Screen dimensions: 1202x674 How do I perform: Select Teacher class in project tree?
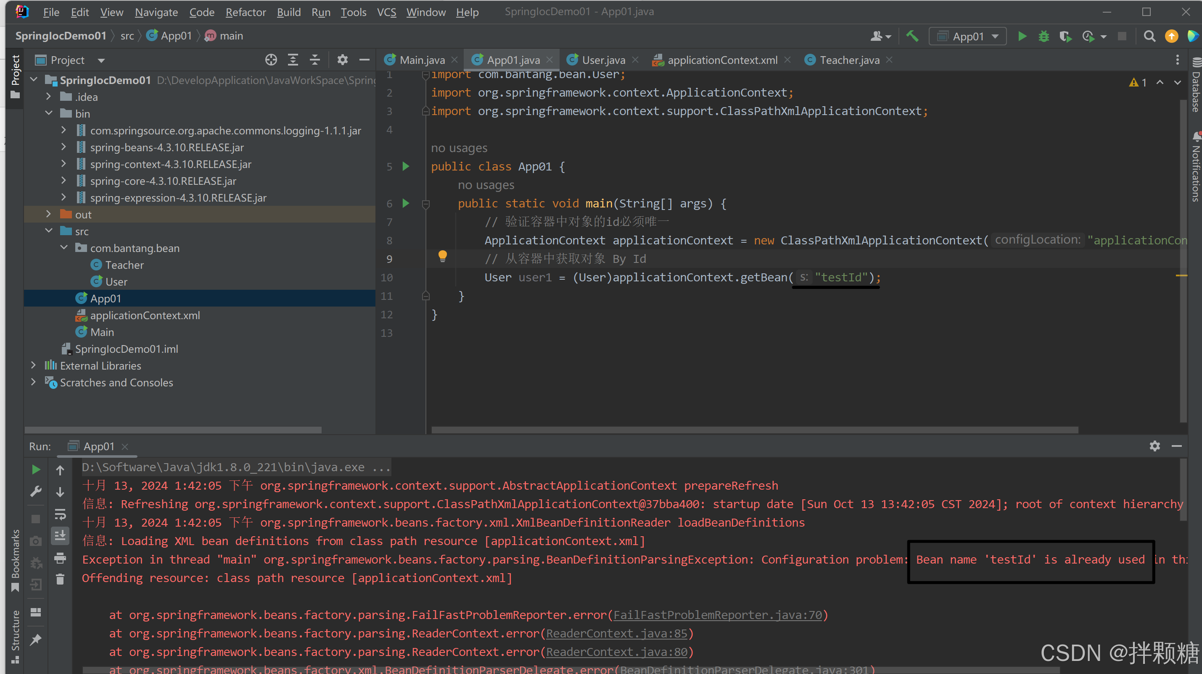point(124,265)
